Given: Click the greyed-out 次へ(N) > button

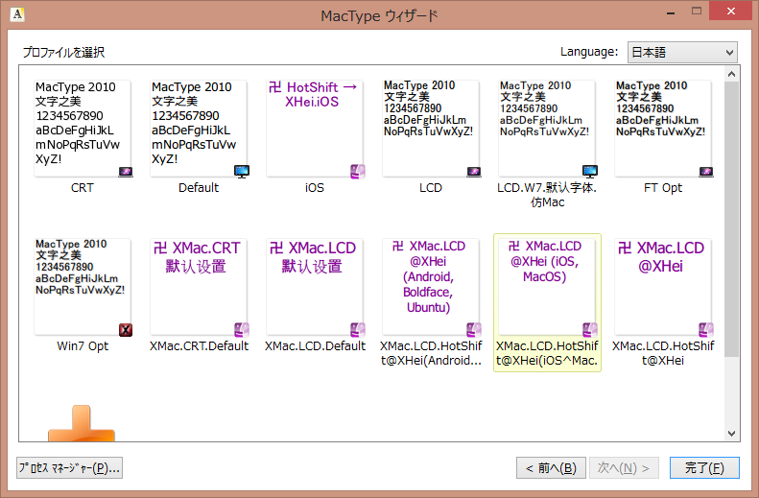Looking at the screenshot, I should tap(624, 468).
